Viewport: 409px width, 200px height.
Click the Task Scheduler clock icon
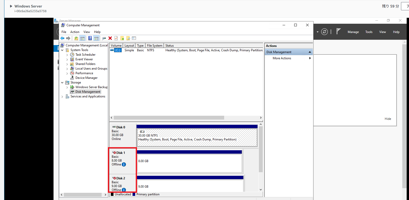[72, 55]
